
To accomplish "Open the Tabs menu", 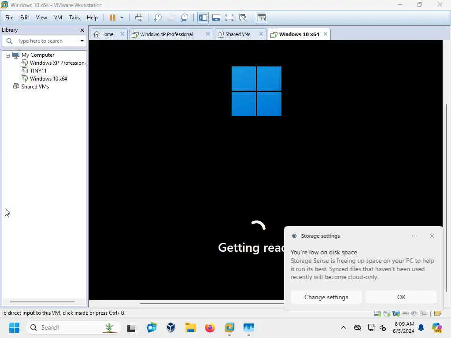I will (74, 18).
